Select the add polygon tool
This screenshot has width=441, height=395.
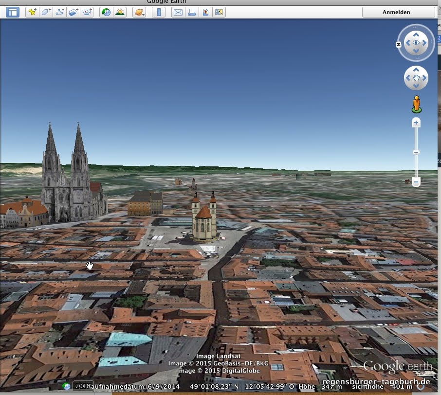point(46,12)
